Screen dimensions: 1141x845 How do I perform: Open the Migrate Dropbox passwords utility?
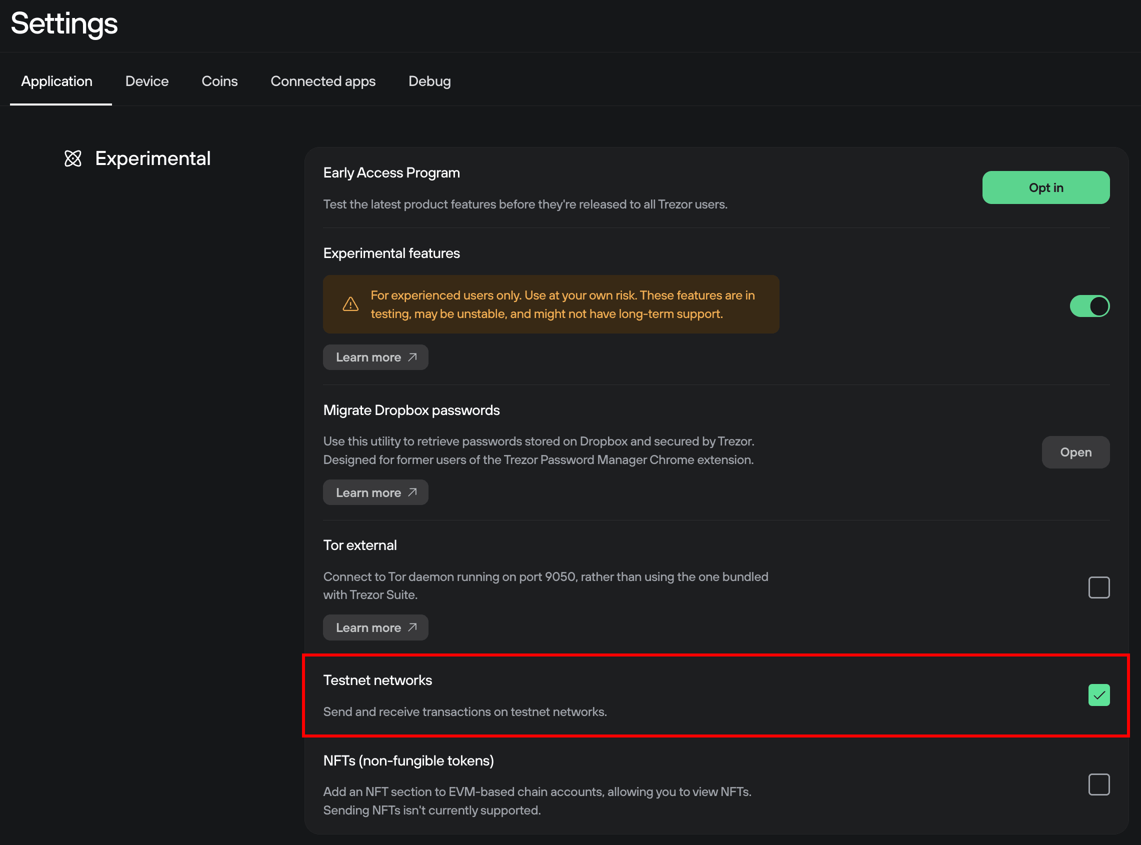point(1075,452)
